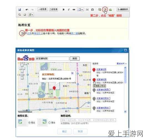Click the red pin of the first result

pos(94,70)
